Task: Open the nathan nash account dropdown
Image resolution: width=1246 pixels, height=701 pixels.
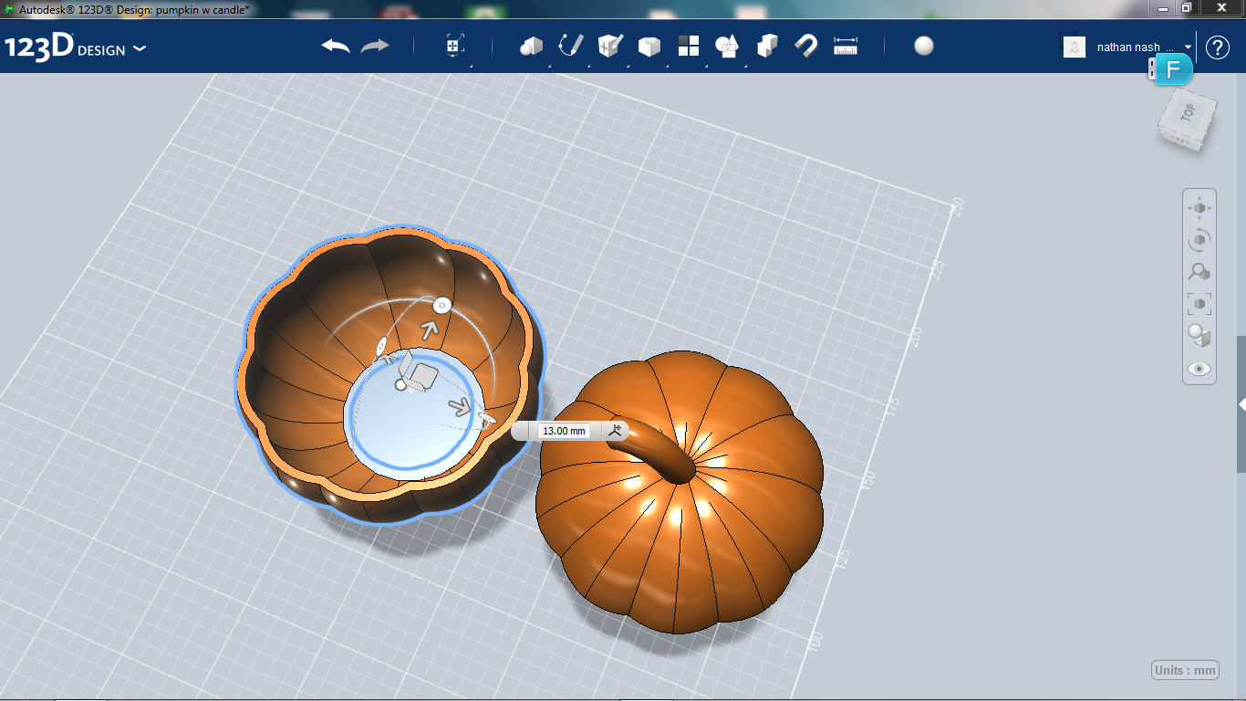Action: pyautogui.click(x=1145, y=47)
